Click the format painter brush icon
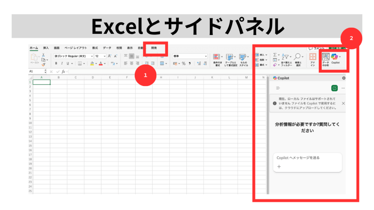Viewport: 374px width, 210px height. [43, 65]
